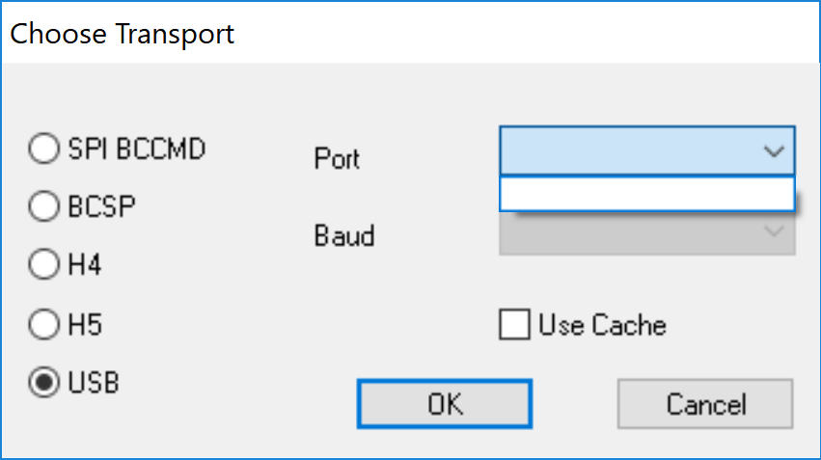Select the SPI BCCMD radio button
Viewport: 821px width, 460px height.
(43, 149)
